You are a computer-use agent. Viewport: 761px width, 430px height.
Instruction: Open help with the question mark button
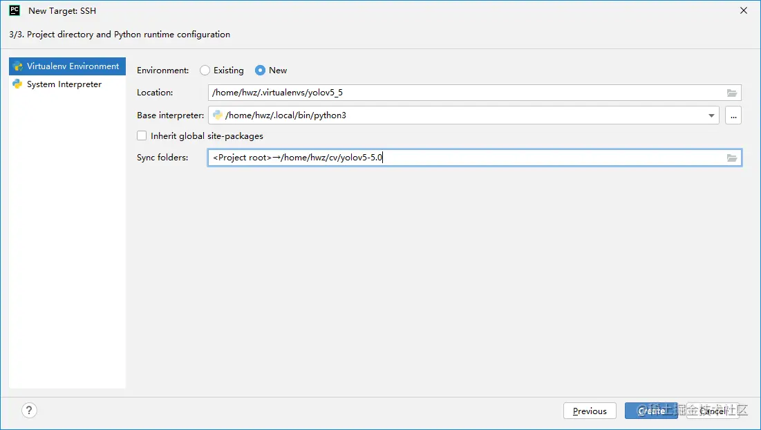(29, 411)
